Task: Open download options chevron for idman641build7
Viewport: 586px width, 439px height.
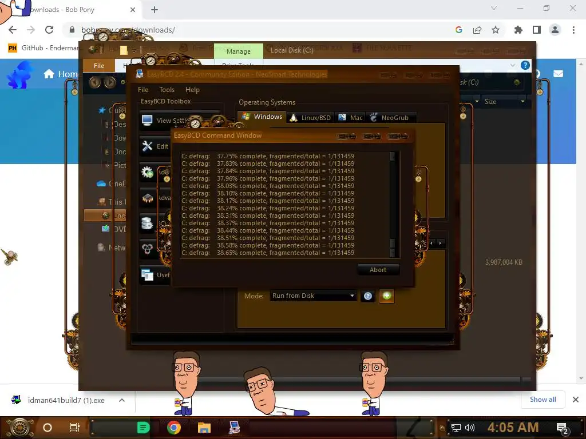Action: click(122, 400)
